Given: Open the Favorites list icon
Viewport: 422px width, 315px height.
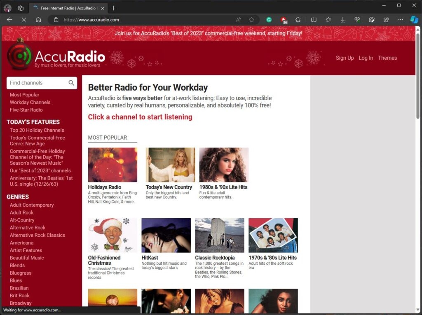Looking at the screenshot, I should click(x=328, y=20).
